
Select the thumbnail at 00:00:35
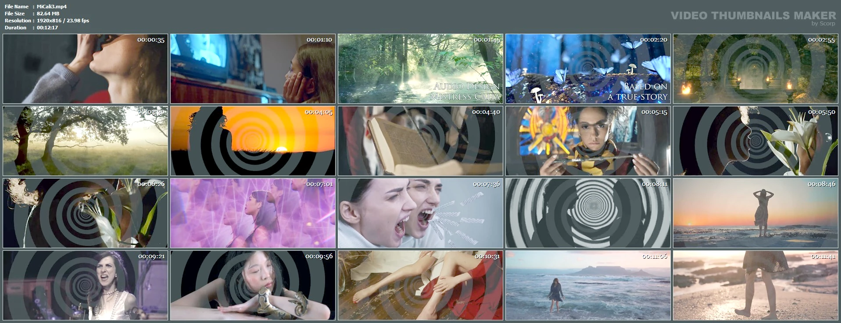(85, 69)
